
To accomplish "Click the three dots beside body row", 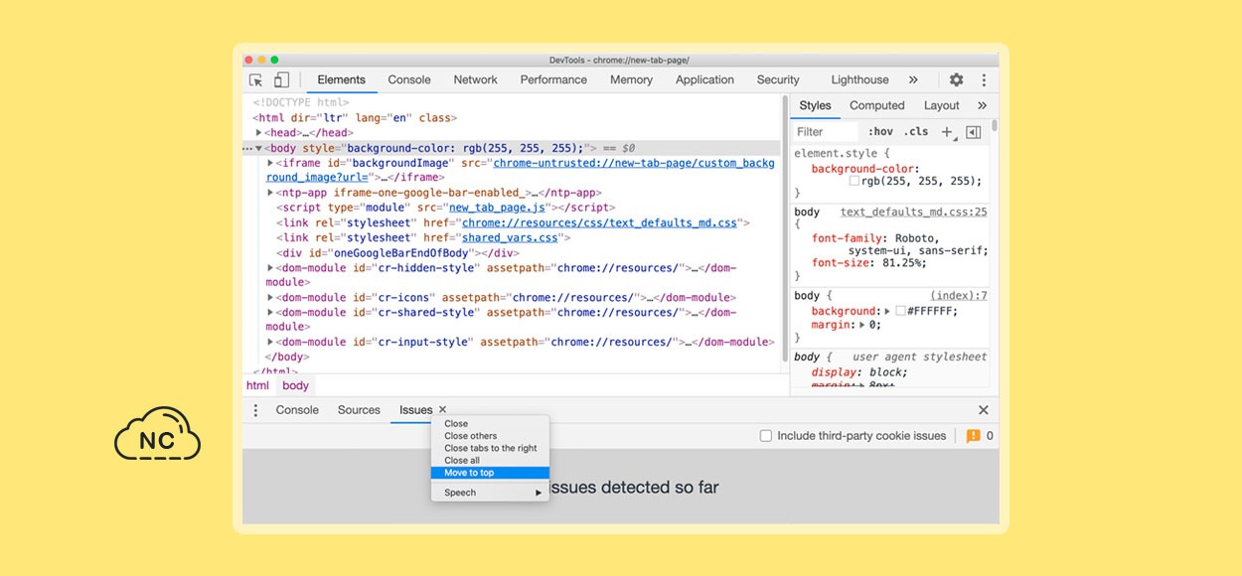I will (x=247, y=148).
